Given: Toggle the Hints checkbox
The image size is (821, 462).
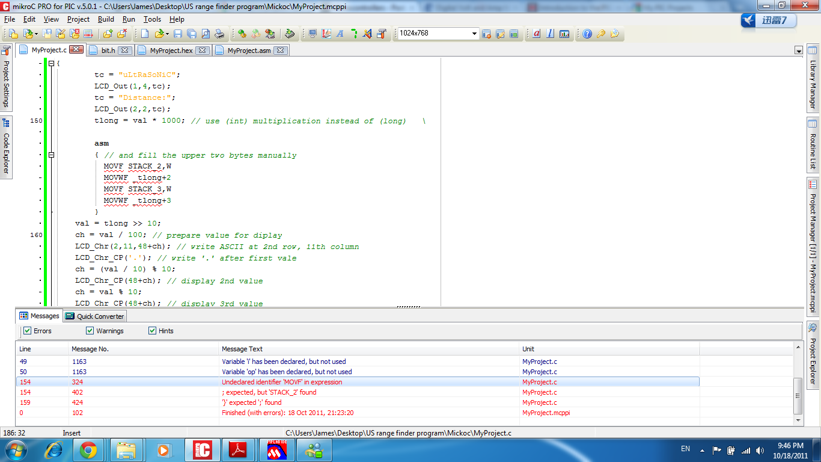Looking at the screenshot, I should [152, 330].
